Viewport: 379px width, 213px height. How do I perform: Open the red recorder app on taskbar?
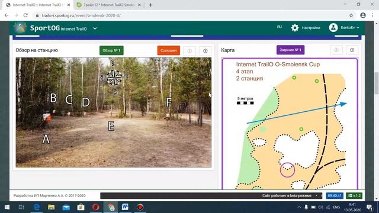point(140,207)
